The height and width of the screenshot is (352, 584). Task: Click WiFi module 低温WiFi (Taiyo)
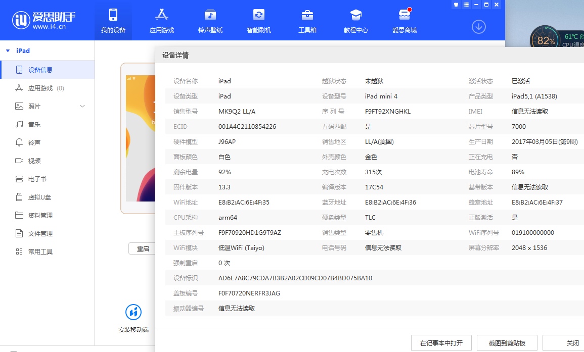(x=241, y=248)
